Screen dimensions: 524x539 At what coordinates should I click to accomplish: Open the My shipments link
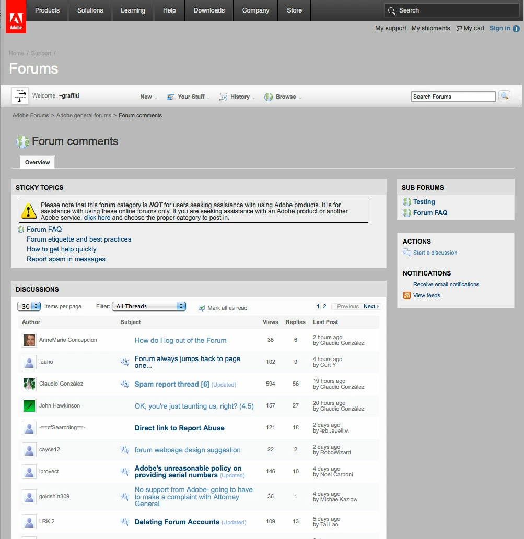point(430,28)
